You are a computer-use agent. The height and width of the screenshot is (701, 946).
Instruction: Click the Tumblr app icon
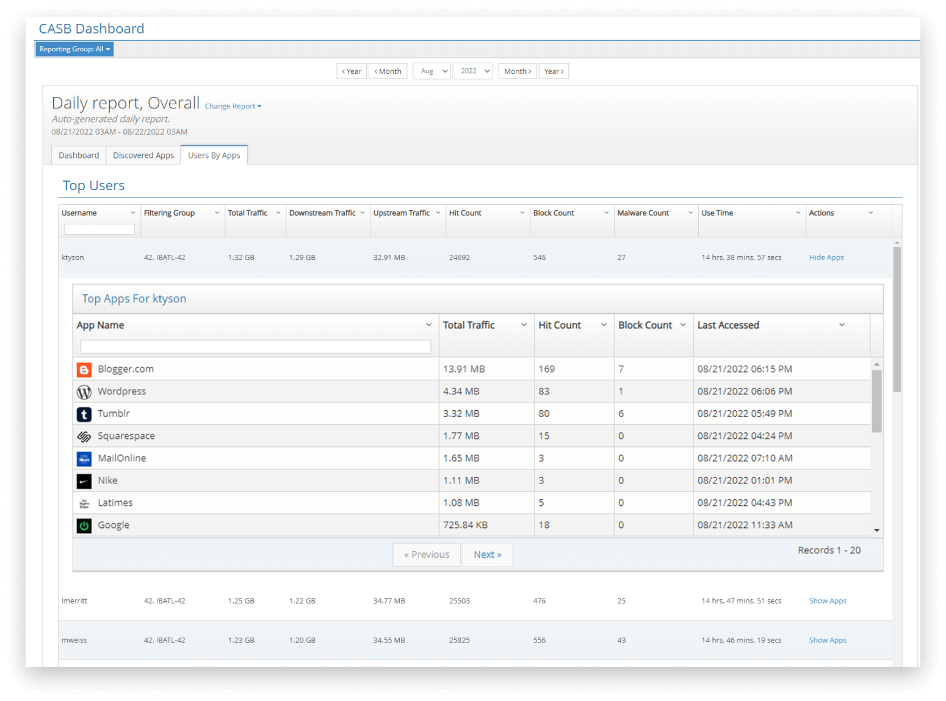84,414
